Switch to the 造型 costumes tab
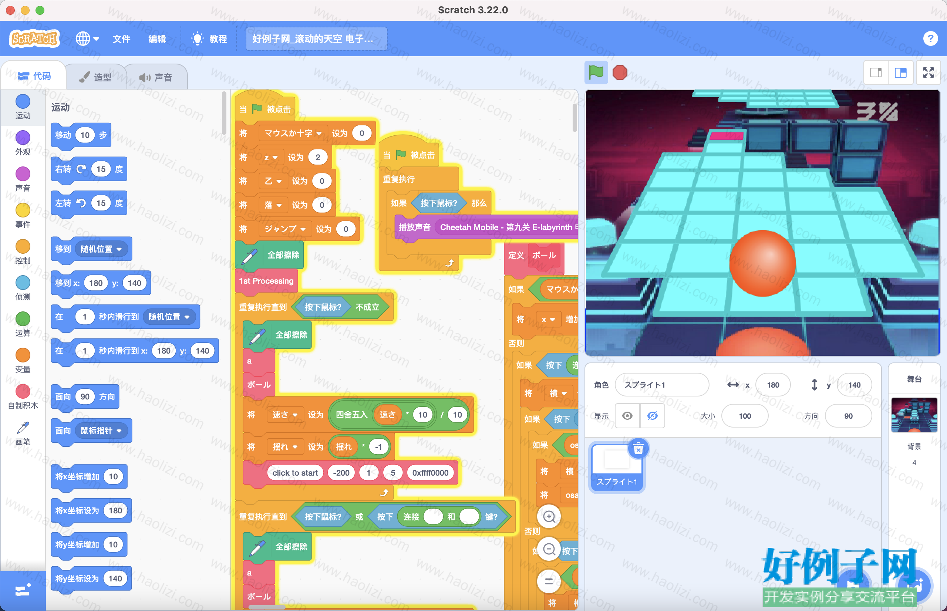The image size is (947, 611). [x=95, y=77]
